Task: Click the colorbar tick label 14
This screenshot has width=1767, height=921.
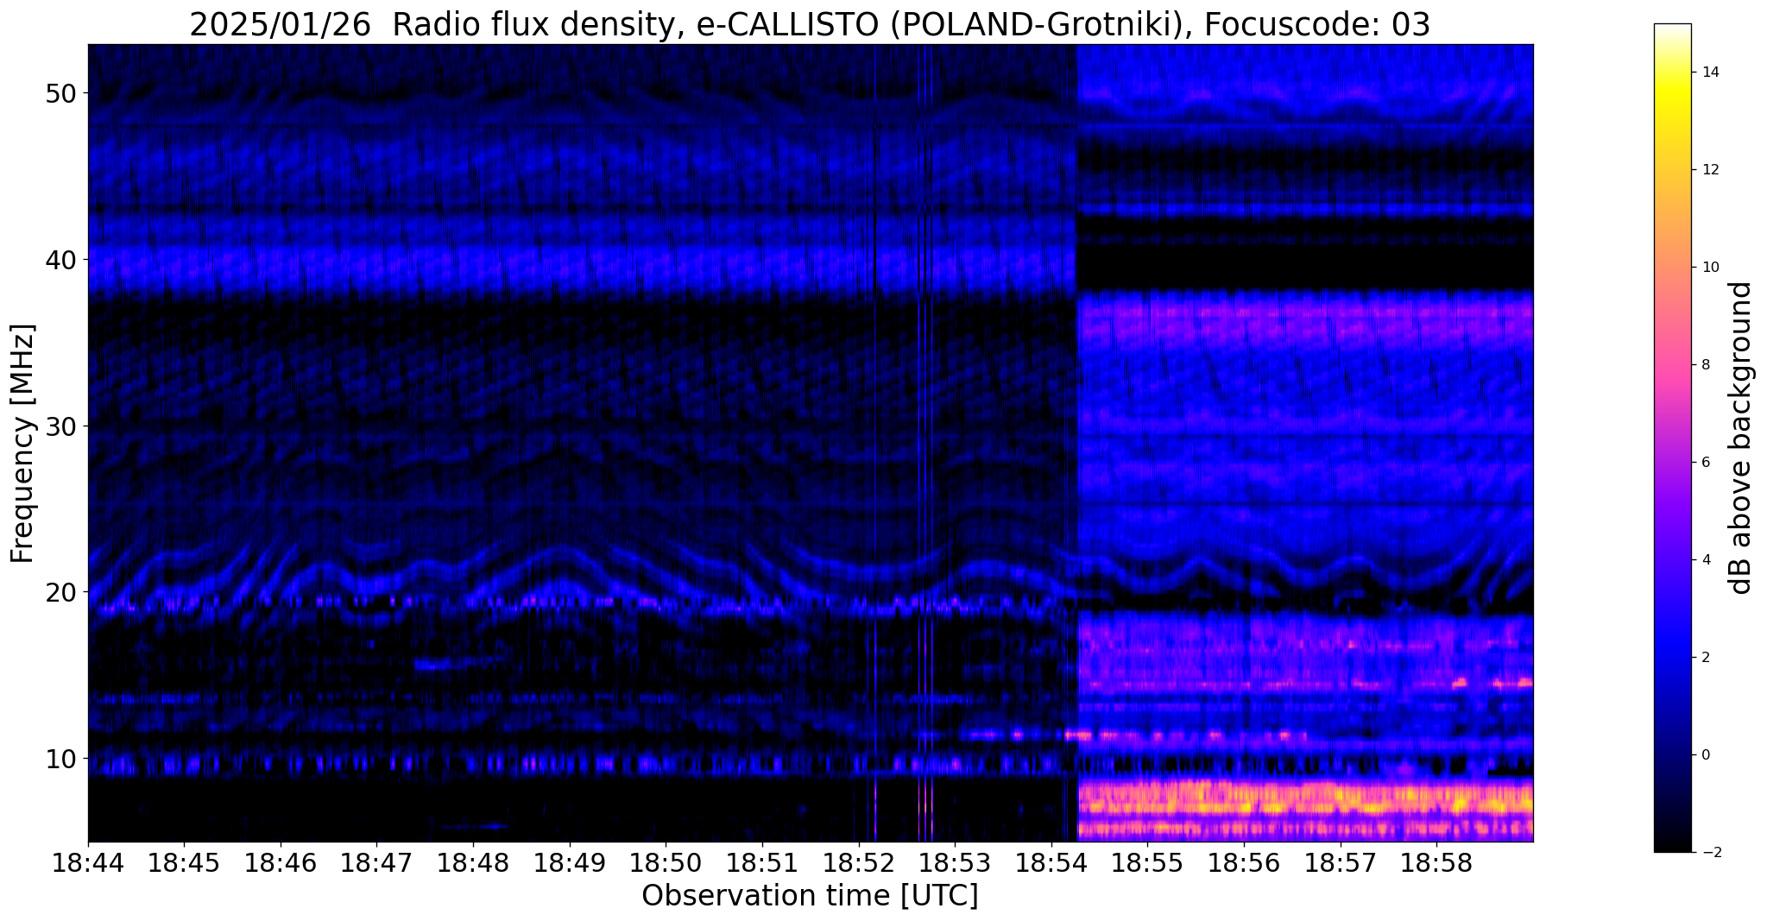Action: pyautogui.click(x=1707, y=73)
